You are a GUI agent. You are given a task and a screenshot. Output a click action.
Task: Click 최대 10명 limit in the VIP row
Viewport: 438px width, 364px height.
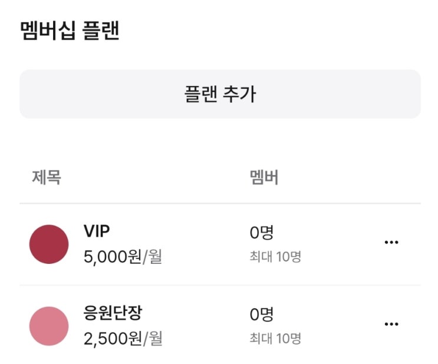pyautogui.click(x=275, y=257)
